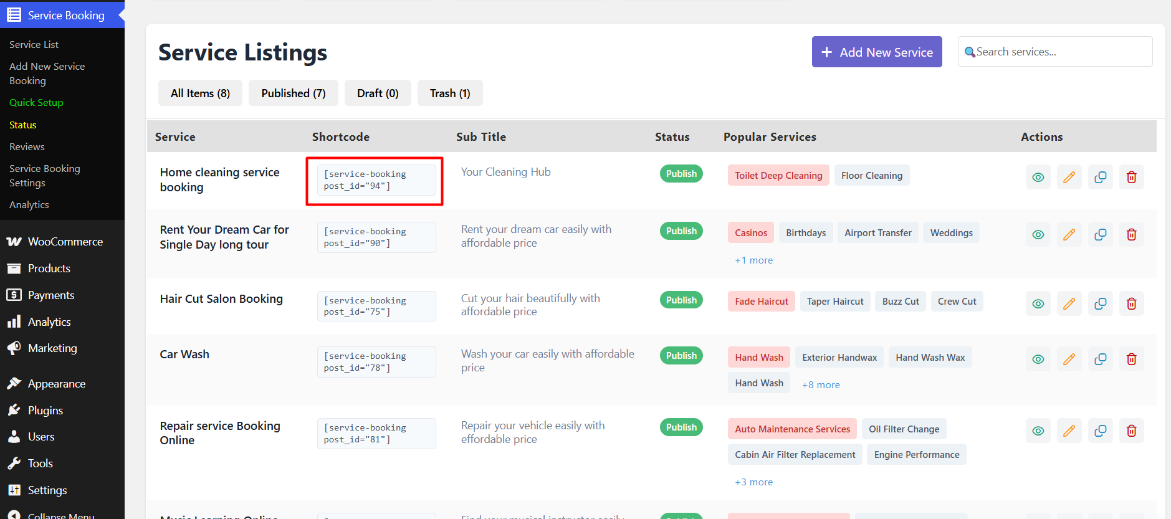This screenshot has width=1171, height=519.
Task: View the Home cleaning service via eye icon
Action: click(1038, 178)
